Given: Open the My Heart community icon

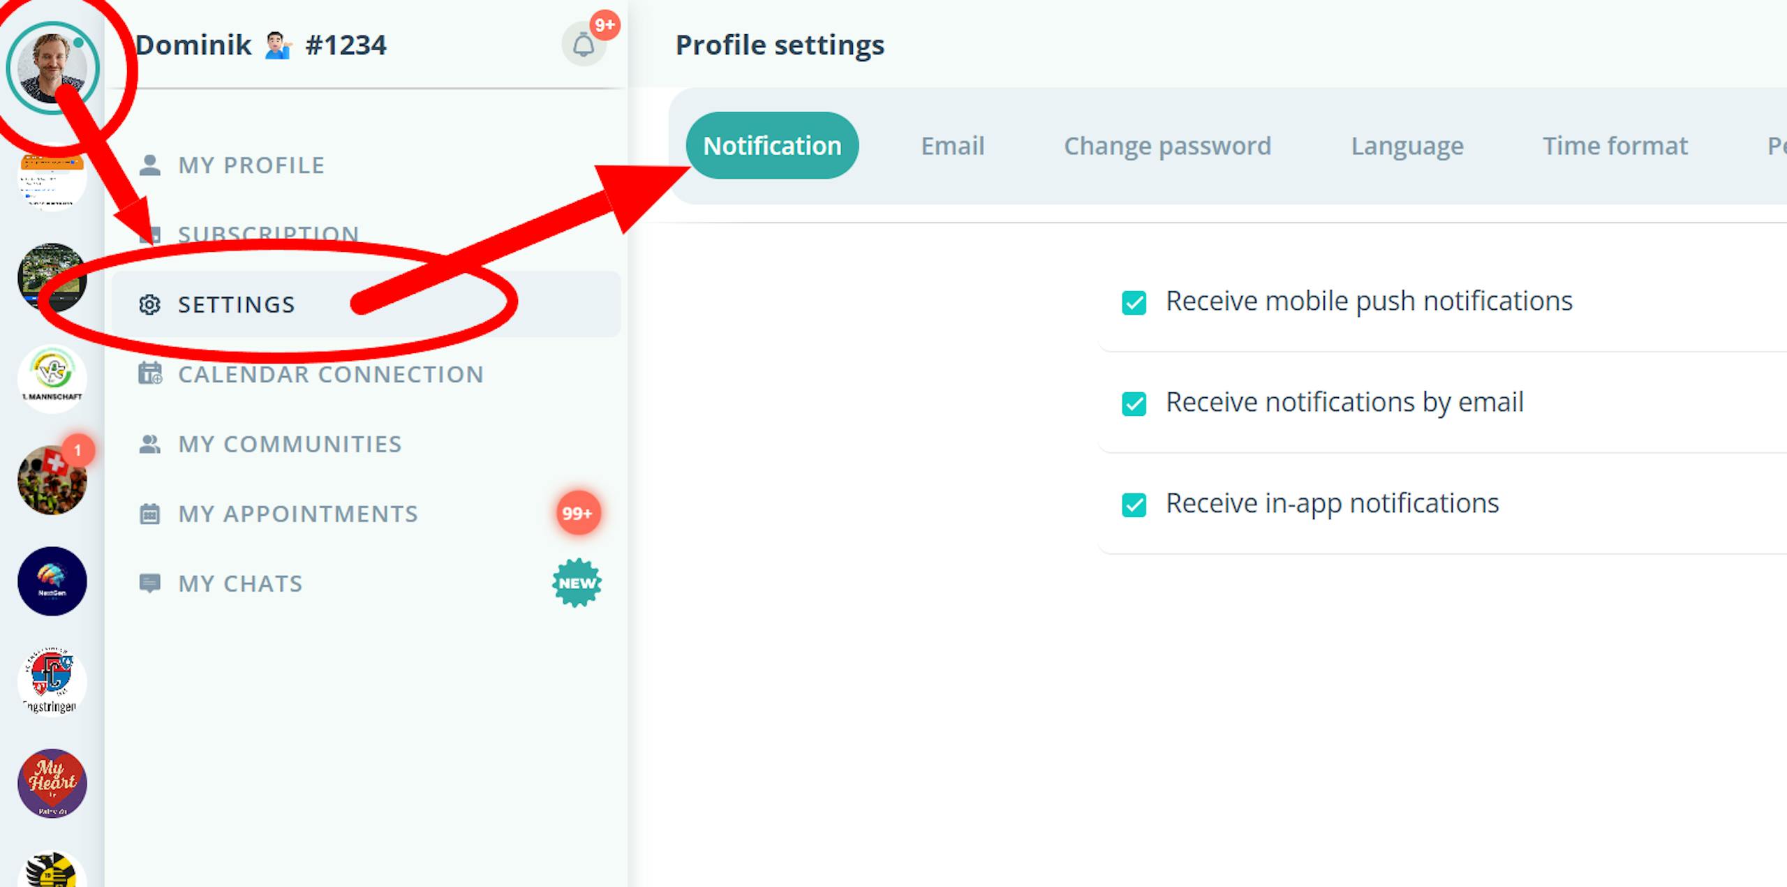Looking at the screenshot, I should [52, 783].
